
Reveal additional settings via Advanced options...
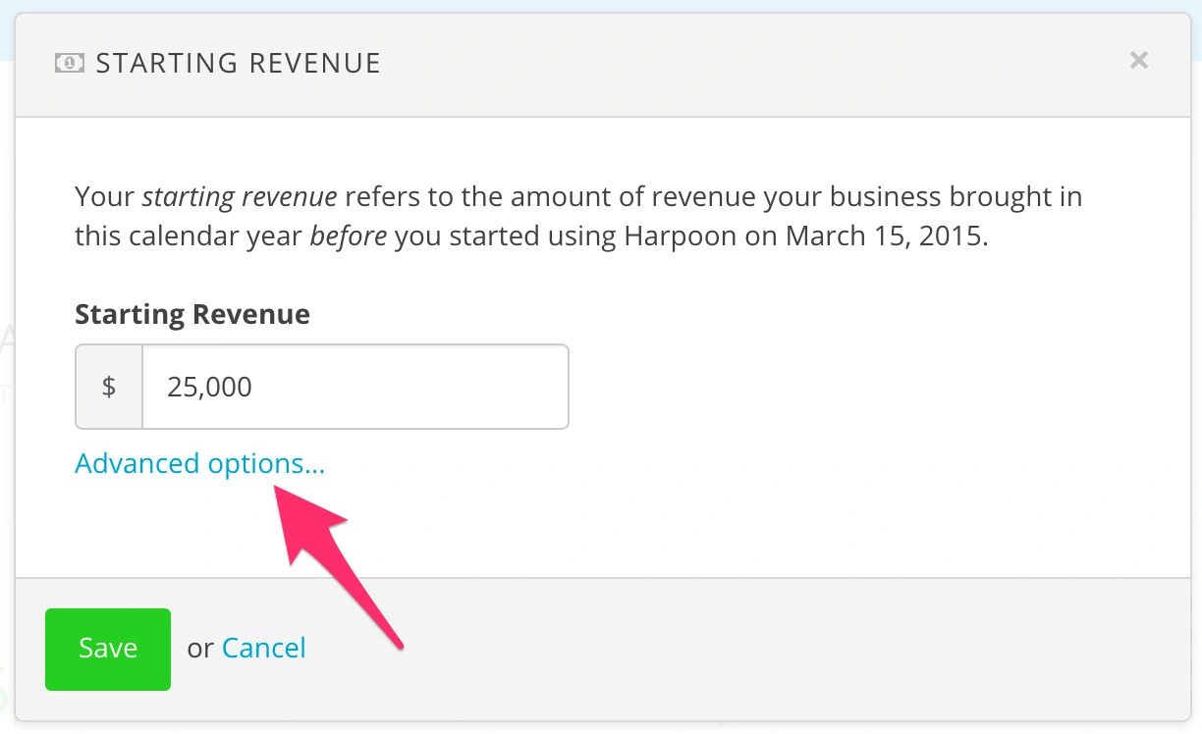pos(199,462)
